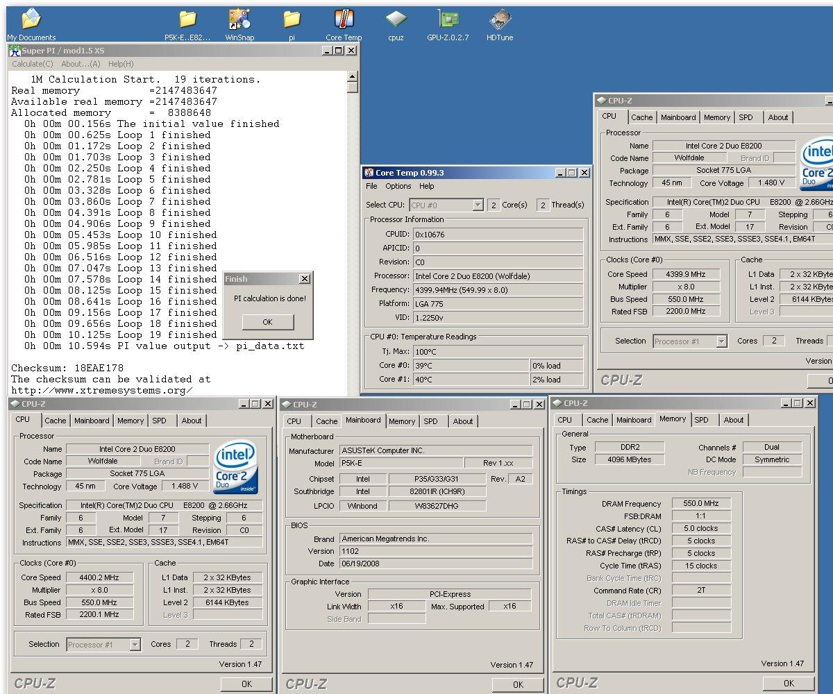Click the Core Speed field 4400.2 MHz
This screenshot has height=694, width=833.
pos(101,577)
